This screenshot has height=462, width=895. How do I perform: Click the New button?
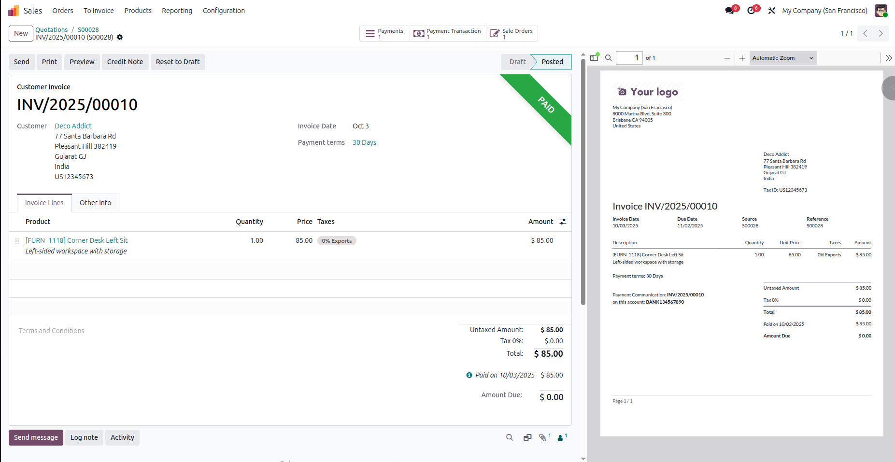(x=21, y=33)
